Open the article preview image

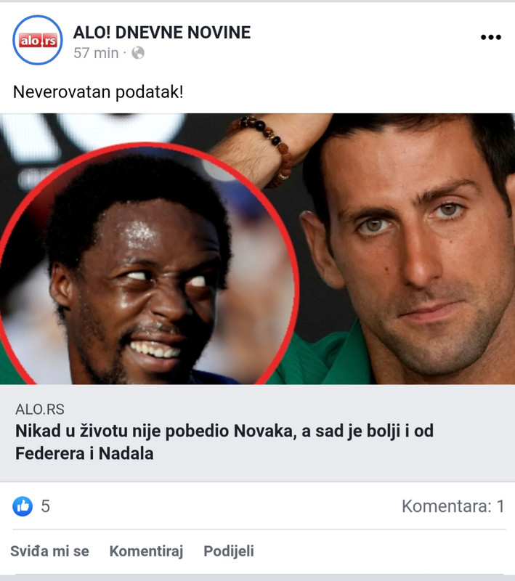point(257,248)
